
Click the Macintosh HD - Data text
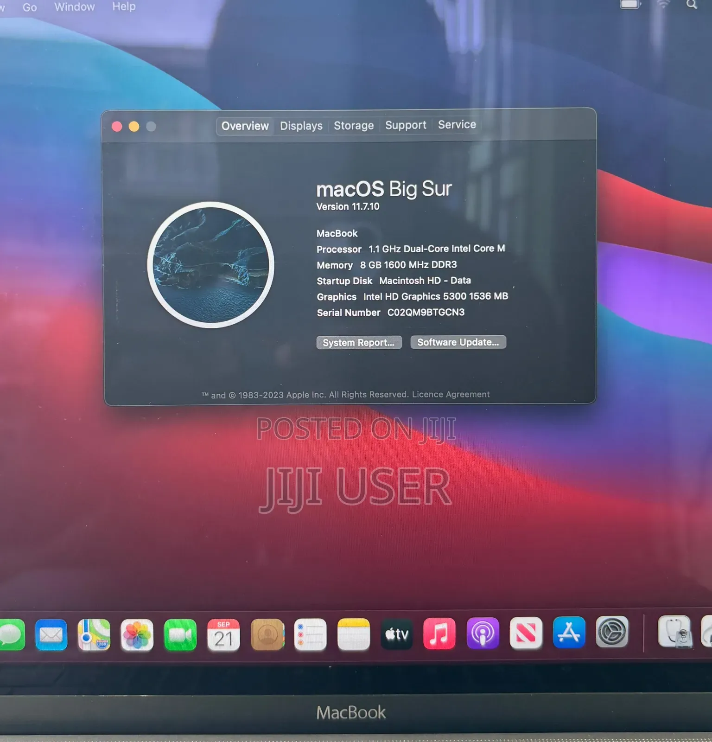(425, 281)
